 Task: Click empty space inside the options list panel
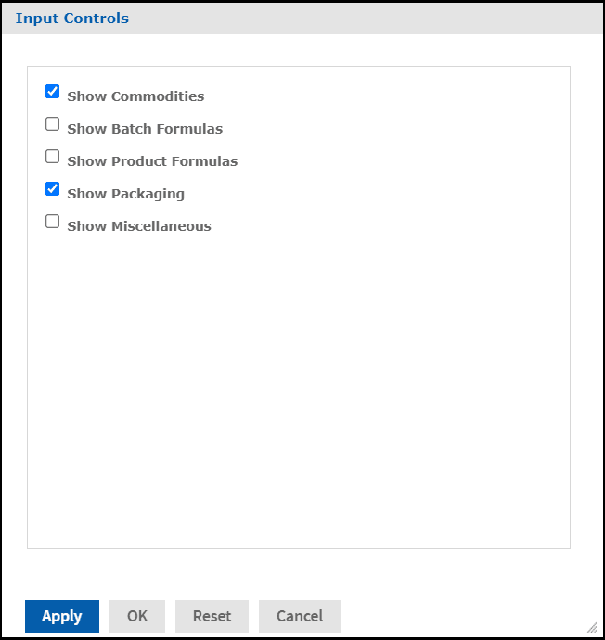tap(297, 390)
